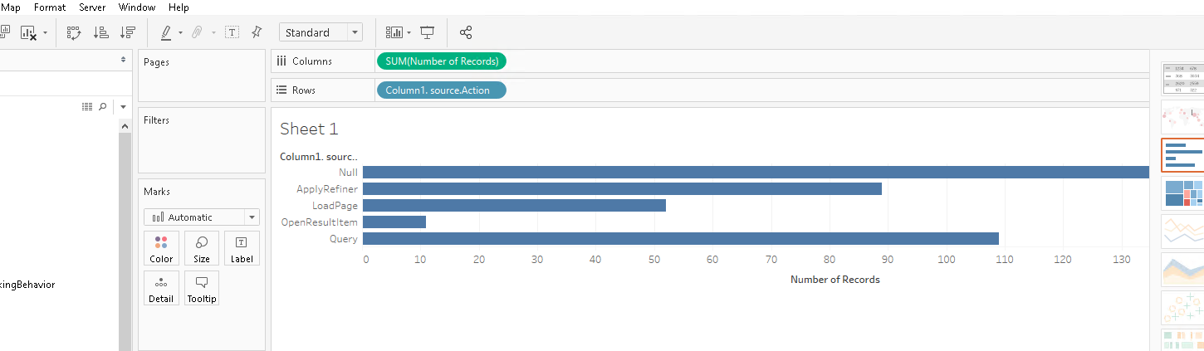Image resolution: width=1204 pixels, height=351 pixels.
Task: Click the Tooltip button on the Marks card
Action: (x=202, y=288)
